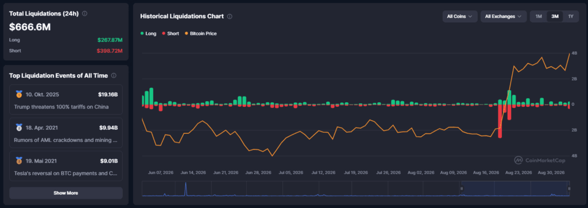This screenshot has width=588, height=208.
Task: Click the Aug 23, 2026 axis label
Action: [519, 173]
